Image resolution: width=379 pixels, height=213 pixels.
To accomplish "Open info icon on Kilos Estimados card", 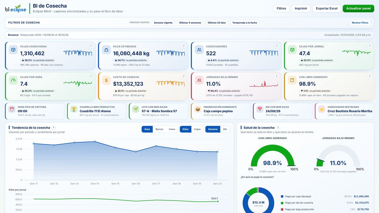I will click(x=184, y=46).
